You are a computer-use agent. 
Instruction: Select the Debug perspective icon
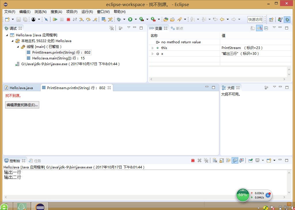click(287, 19)
